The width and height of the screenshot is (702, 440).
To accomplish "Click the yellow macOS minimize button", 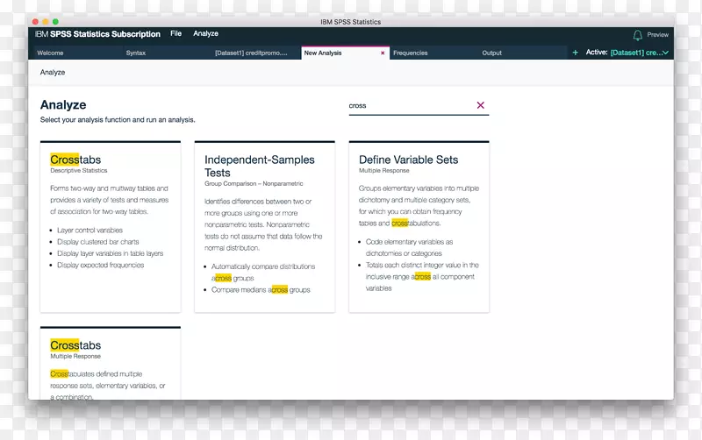I will point(46,21).
